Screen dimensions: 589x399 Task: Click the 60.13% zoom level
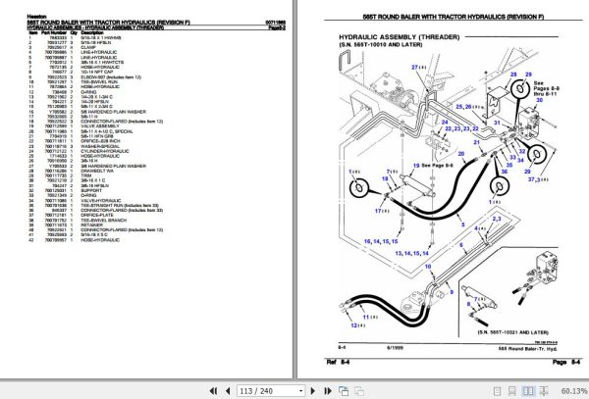click(x=574, y=391)
